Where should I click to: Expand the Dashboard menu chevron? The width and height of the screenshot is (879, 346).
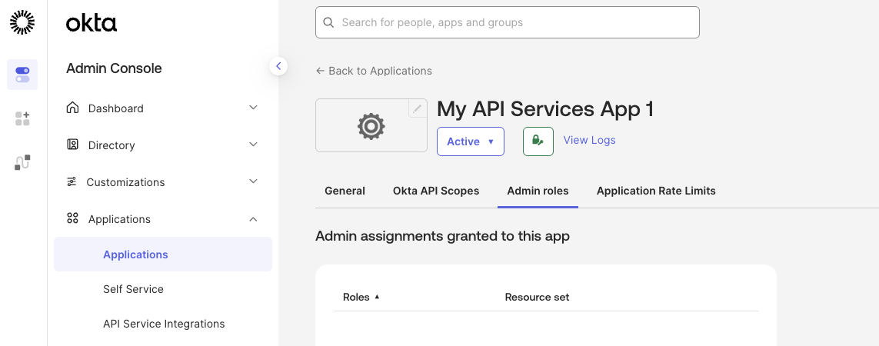(x=253, y=108)
